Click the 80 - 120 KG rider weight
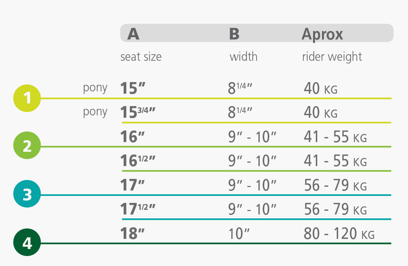408x266 pixels. tap(339, 233)
